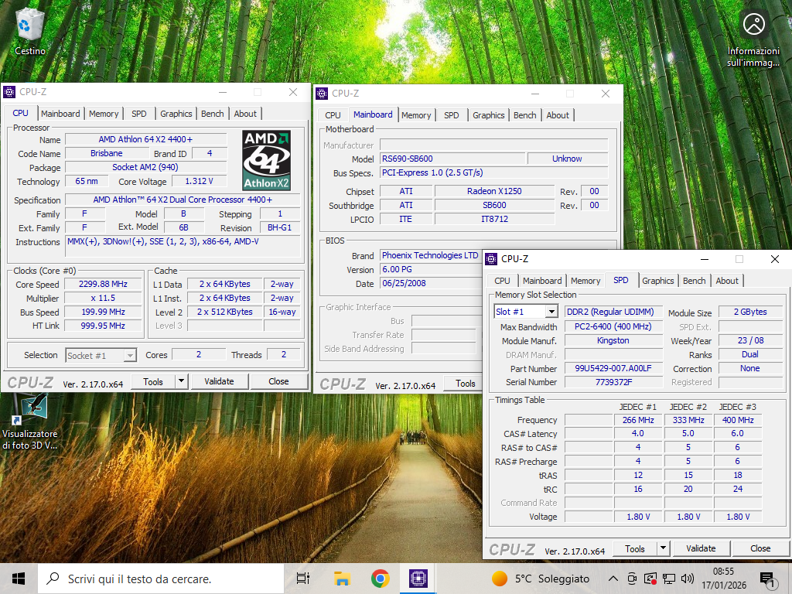792x594 pixels.
Task: Click Radeon X1250 chipset field
Action: click(494, 192)
